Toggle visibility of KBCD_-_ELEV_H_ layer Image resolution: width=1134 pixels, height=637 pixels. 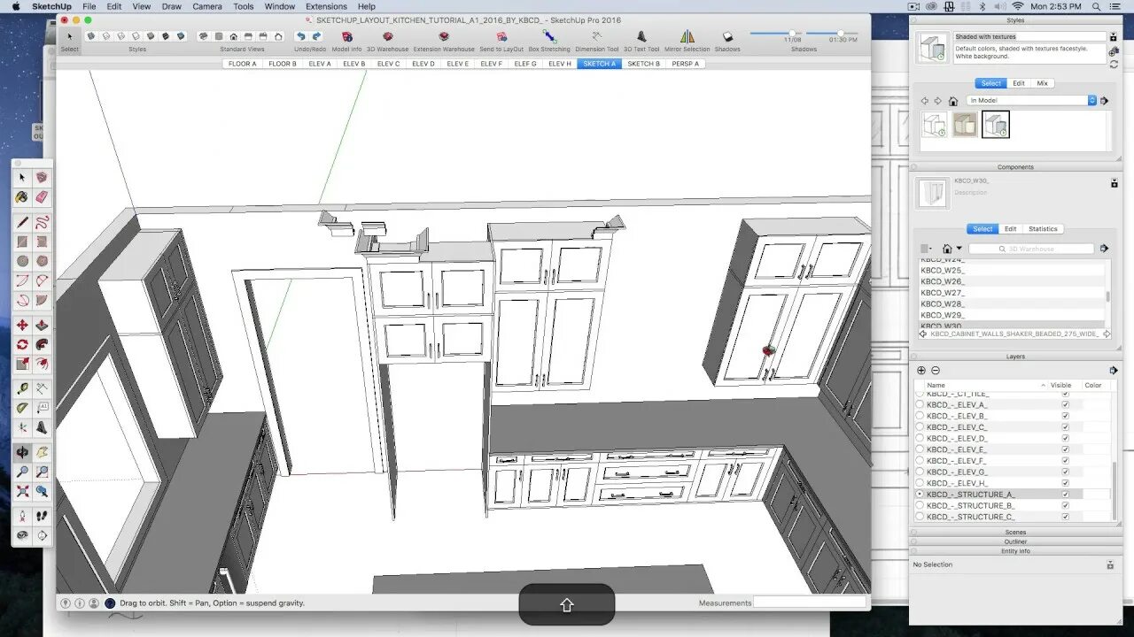[x=1065, y=483]
